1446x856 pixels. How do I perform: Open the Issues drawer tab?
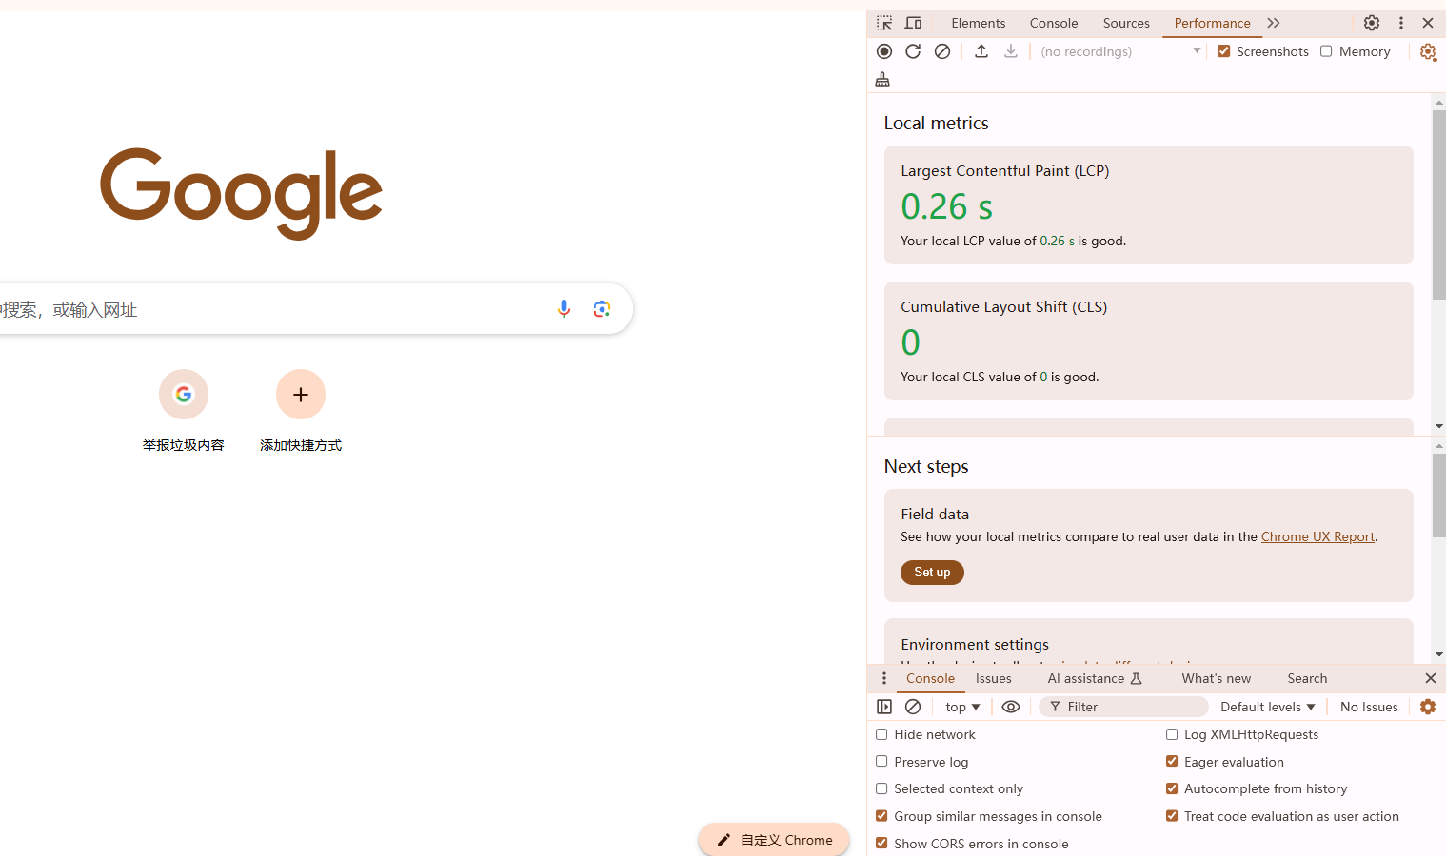point(994,678)
